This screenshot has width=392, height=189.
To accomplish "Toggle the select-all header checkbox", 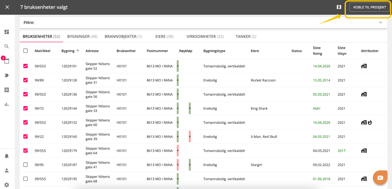I will [x=25, y=51].
